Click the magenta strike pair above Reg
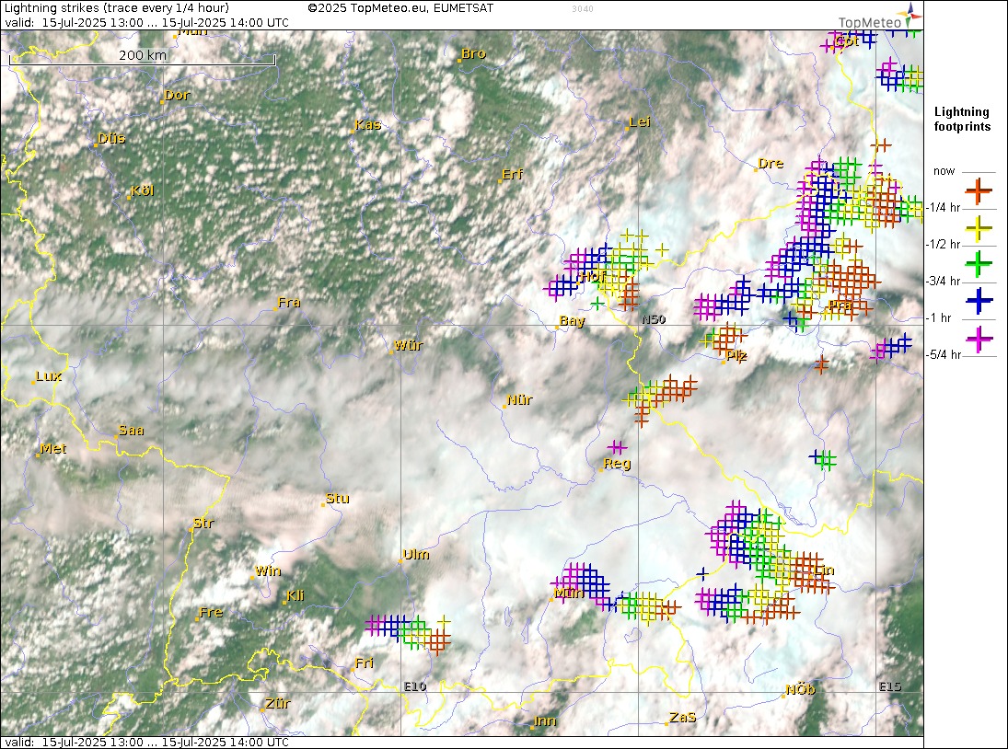Screen dimensions: 1008x749 coord(617,446)
